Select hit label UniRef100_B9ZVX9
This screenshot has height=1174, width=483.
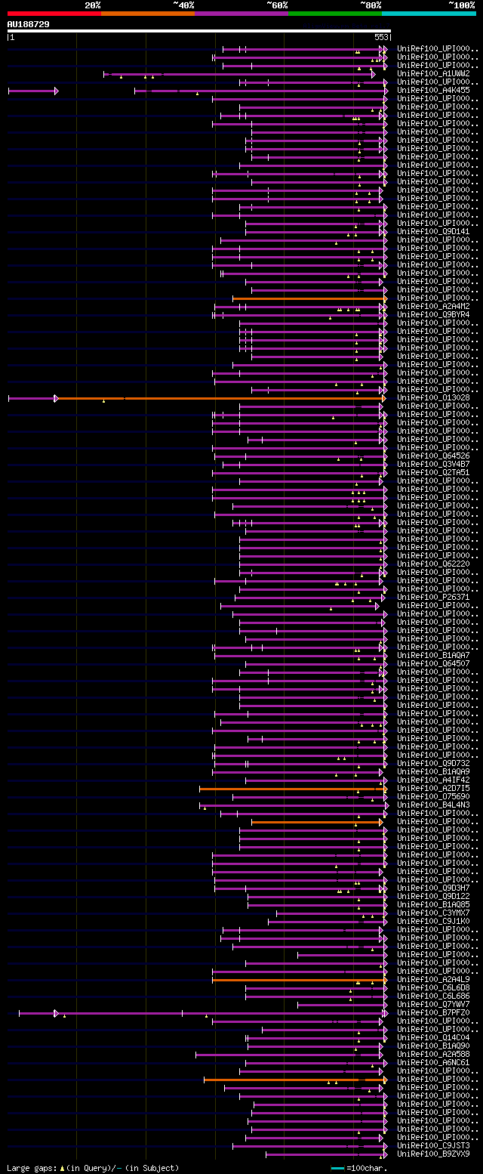[433, 1154]
